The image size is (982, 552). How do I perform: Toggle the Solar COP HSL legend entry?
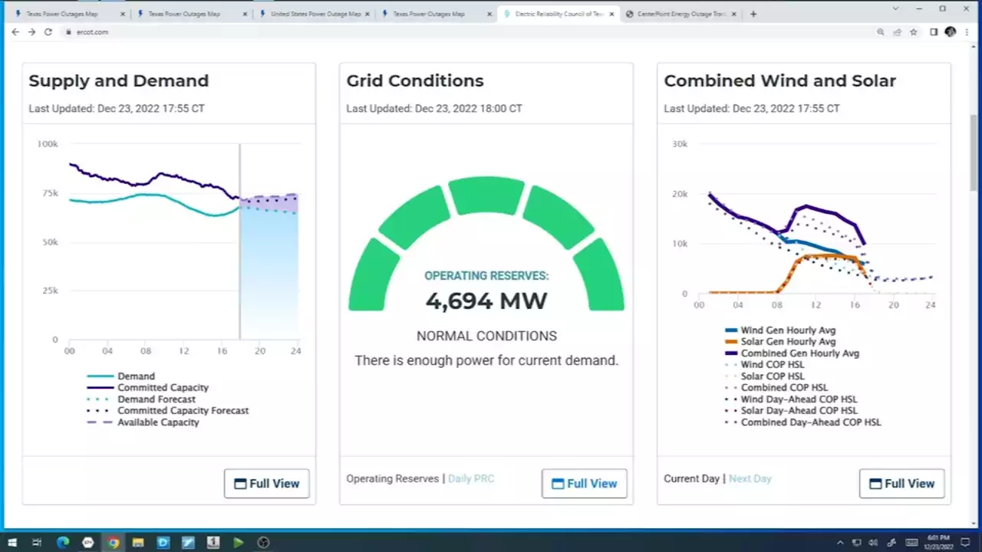(765, 376)
